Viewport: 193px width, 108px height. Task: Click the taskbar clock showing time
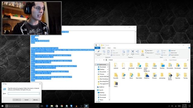tap(184, 106)
